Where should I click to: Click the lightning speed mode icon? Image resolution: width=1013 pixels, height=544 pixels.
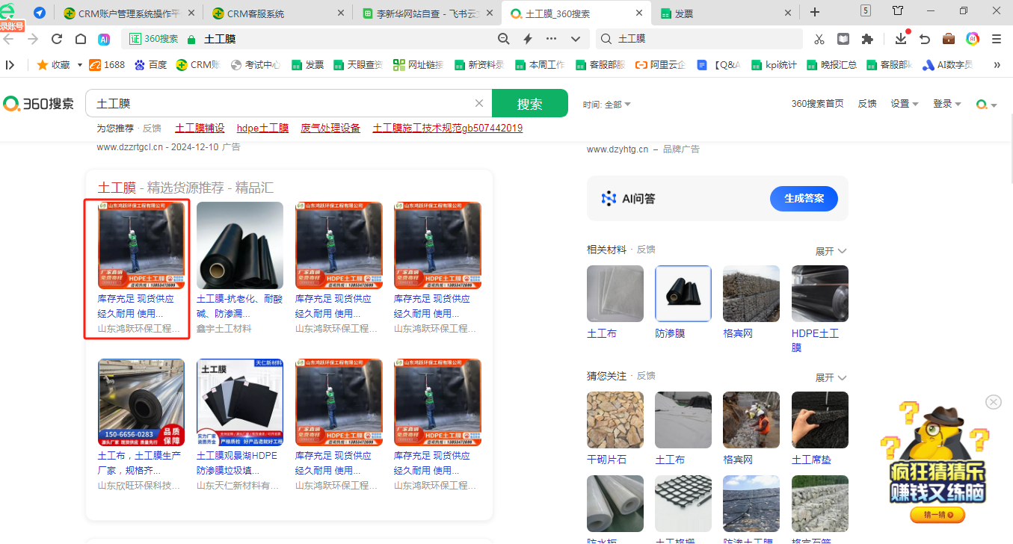point(528,39)
